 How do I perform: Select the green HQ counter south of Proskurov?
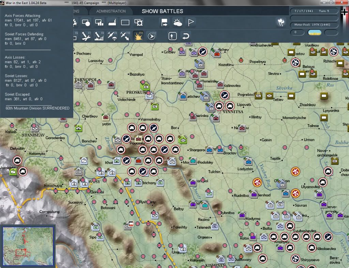[x=155, y=106]
